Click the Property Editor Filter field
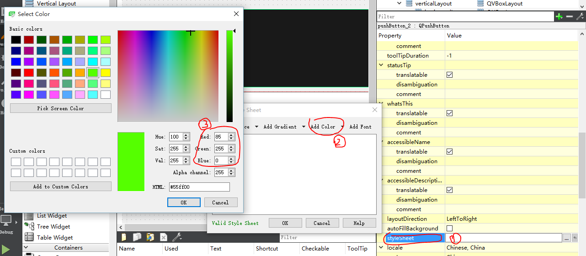This screenshot has height=256, width=586. [465, 16]
